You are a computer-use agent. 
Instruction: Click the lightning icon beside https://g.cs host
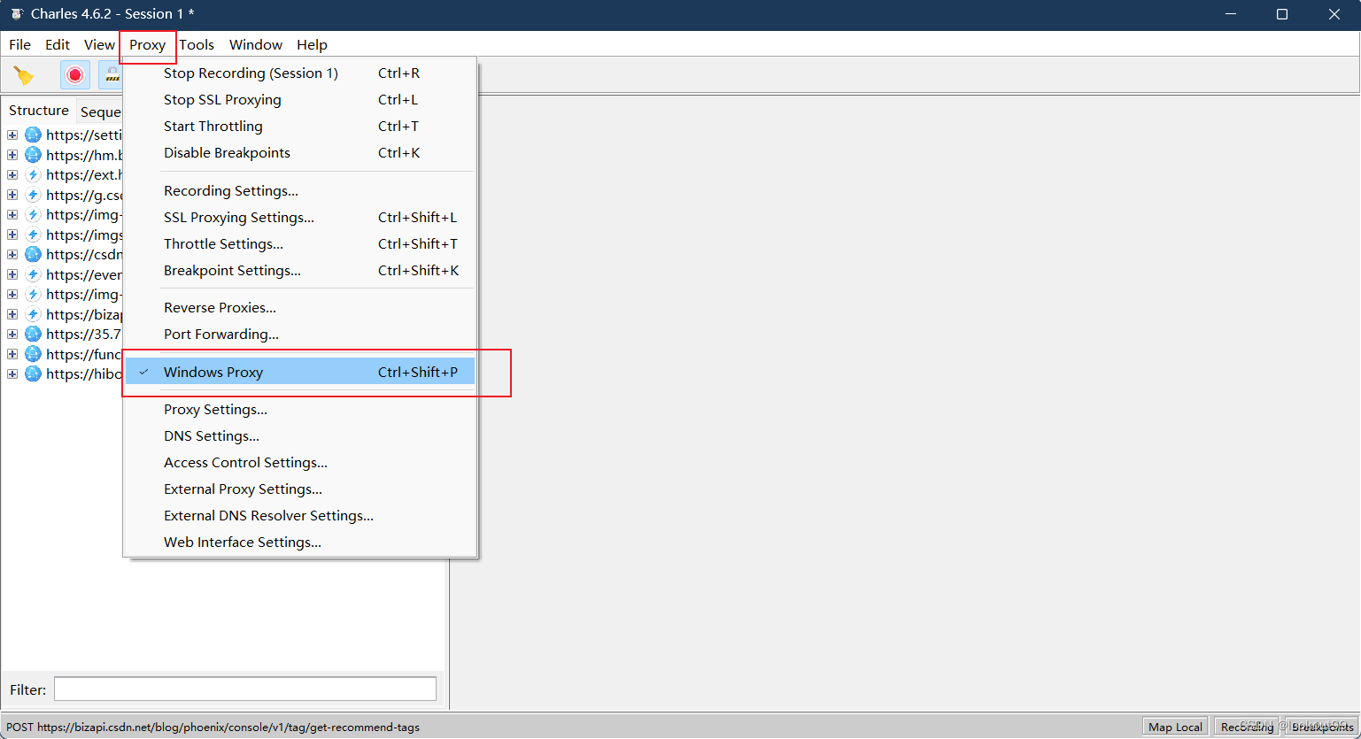[33, 195]
